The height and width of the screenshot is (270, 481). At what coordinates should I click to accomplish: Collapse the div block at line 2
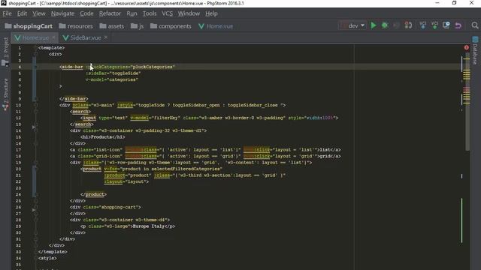click(x=35, y=54)
